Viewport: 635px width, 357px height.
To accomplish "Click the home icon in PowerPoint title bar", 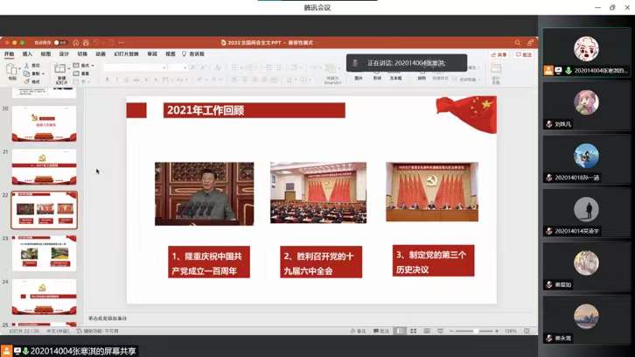I will 76,43.
